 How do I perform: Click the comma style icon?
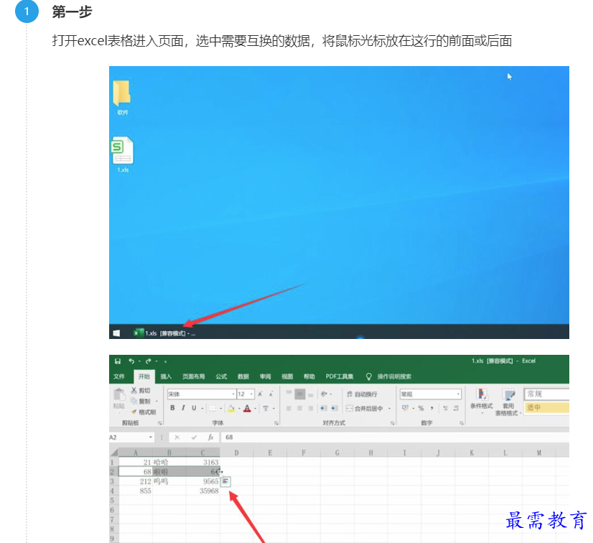[431, 408]
